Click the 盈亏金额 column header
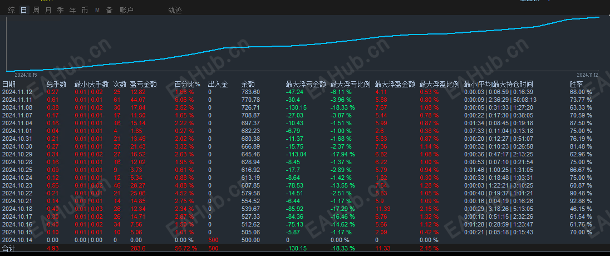 coord(143,84)
